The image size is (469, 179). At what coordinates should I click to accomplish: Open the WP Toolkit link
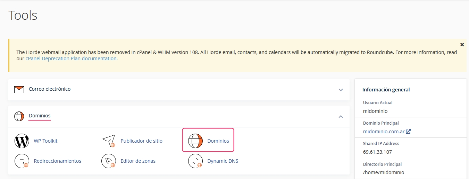click(45, 141)
